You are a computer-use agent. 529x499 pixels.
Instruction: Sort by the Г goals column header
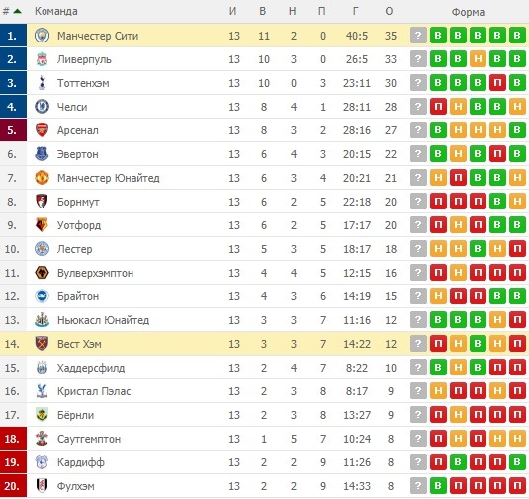point(355,11)
